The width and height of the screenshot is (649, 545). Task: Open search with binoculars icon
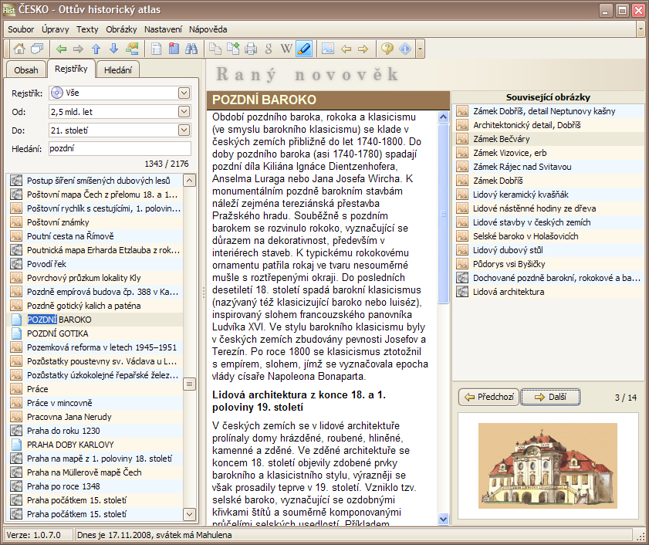191,49
